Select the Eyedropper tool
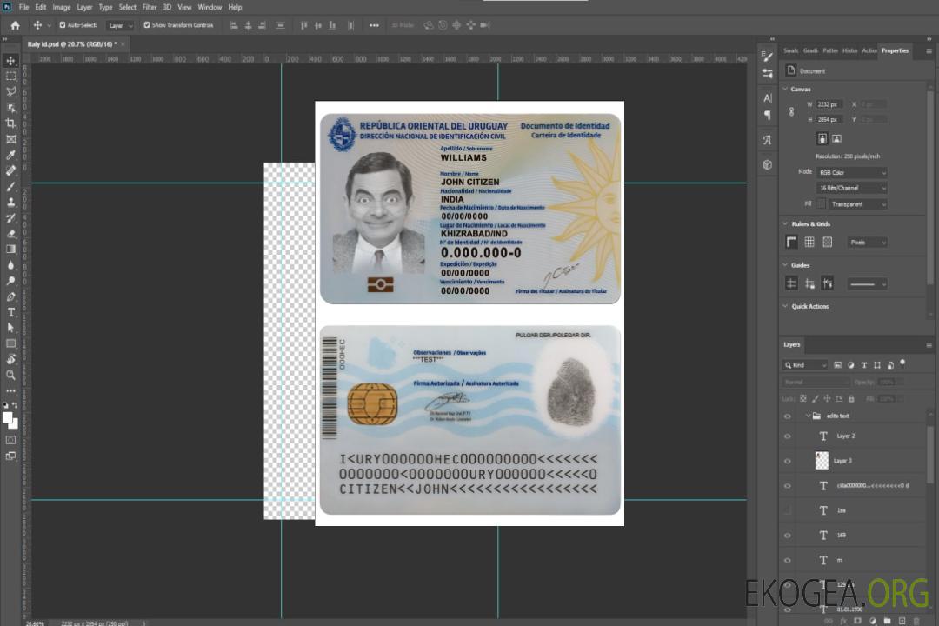The image size is (939, 626). [x=10, y=155]
